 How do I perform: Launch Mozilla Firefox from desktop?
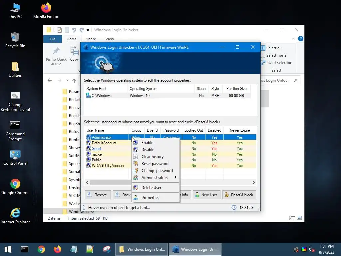coord(46,11)
